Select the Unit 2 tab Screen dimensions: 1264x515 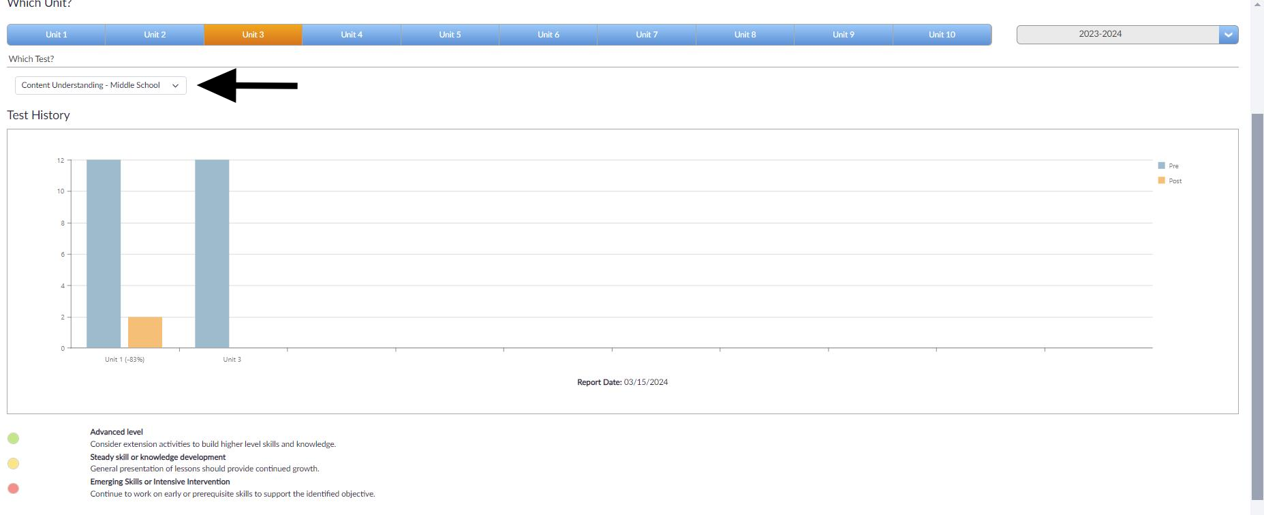[x=155, y=35]
